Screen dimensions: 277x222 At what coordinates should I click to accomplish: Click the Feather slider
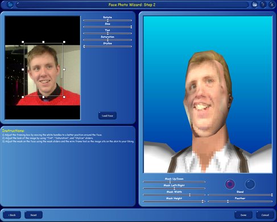coord(240,202)
